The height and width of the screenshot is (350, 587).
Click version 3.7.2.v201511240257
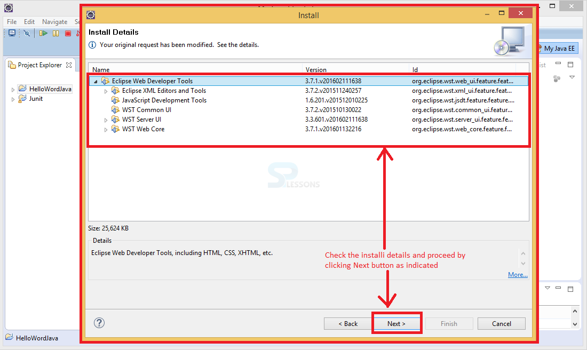333,91
